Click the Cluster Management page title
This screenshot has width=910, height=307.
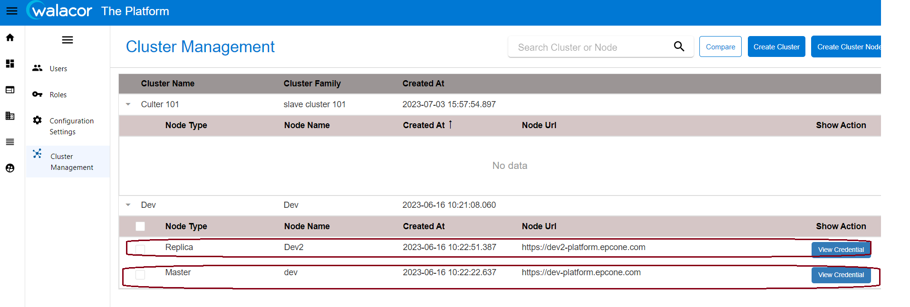(x=200, y=47)
